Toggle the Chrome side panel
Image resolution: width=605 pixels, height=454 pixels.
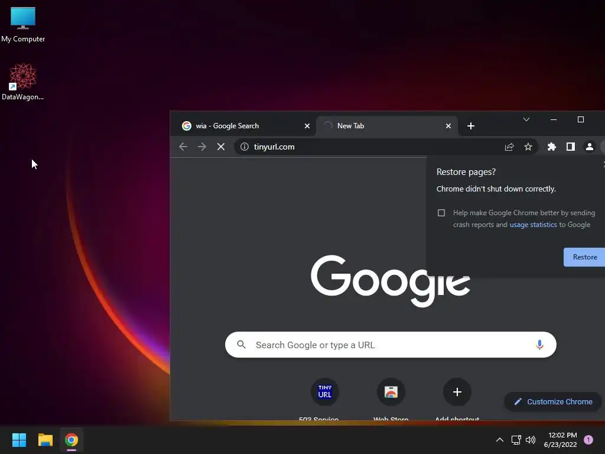pyautogui.click(x=571, y=147)
